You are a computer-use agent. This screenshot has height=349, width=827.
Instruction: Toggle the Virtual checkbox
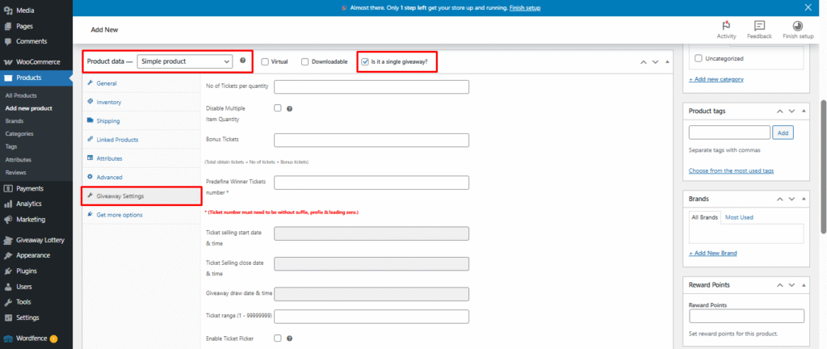point(265,61)
